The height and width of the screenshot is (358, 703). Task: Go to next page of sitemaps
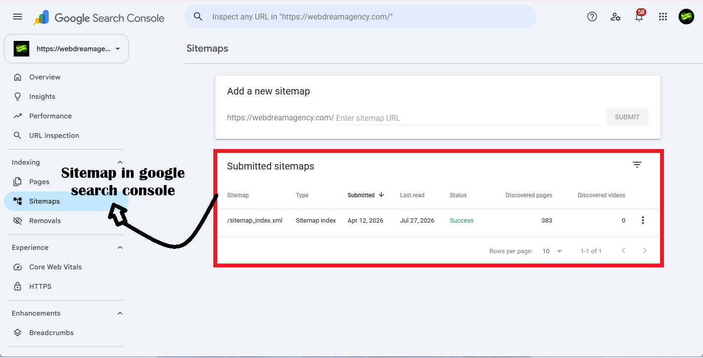tap(645, 250)
